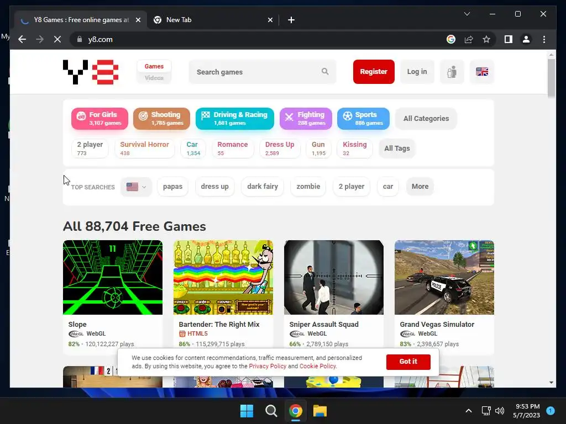This screenshot has height=424, width=566.
Task: Open Windows taskbar Search
Action: 271,411
